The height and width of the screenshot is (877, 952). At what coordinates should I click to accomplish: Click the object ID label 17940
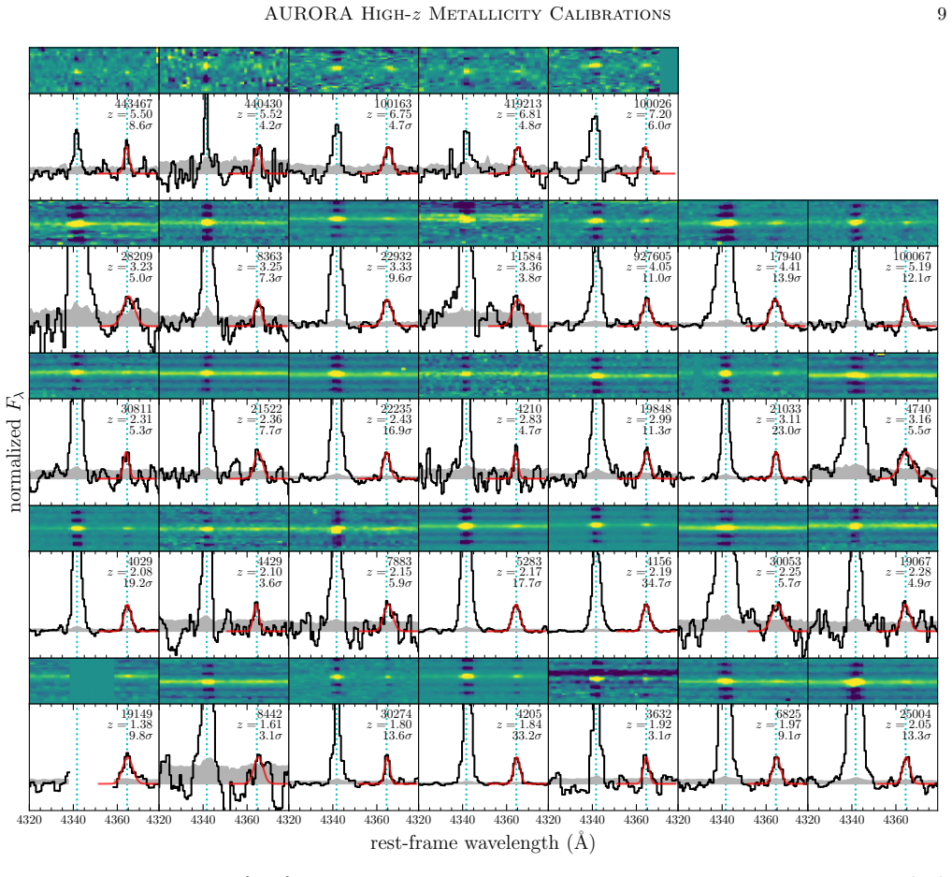(786, 256)
